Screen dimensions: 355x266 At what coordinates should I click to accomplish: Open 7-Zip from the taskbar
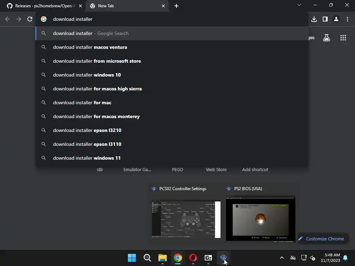point(208,258)
